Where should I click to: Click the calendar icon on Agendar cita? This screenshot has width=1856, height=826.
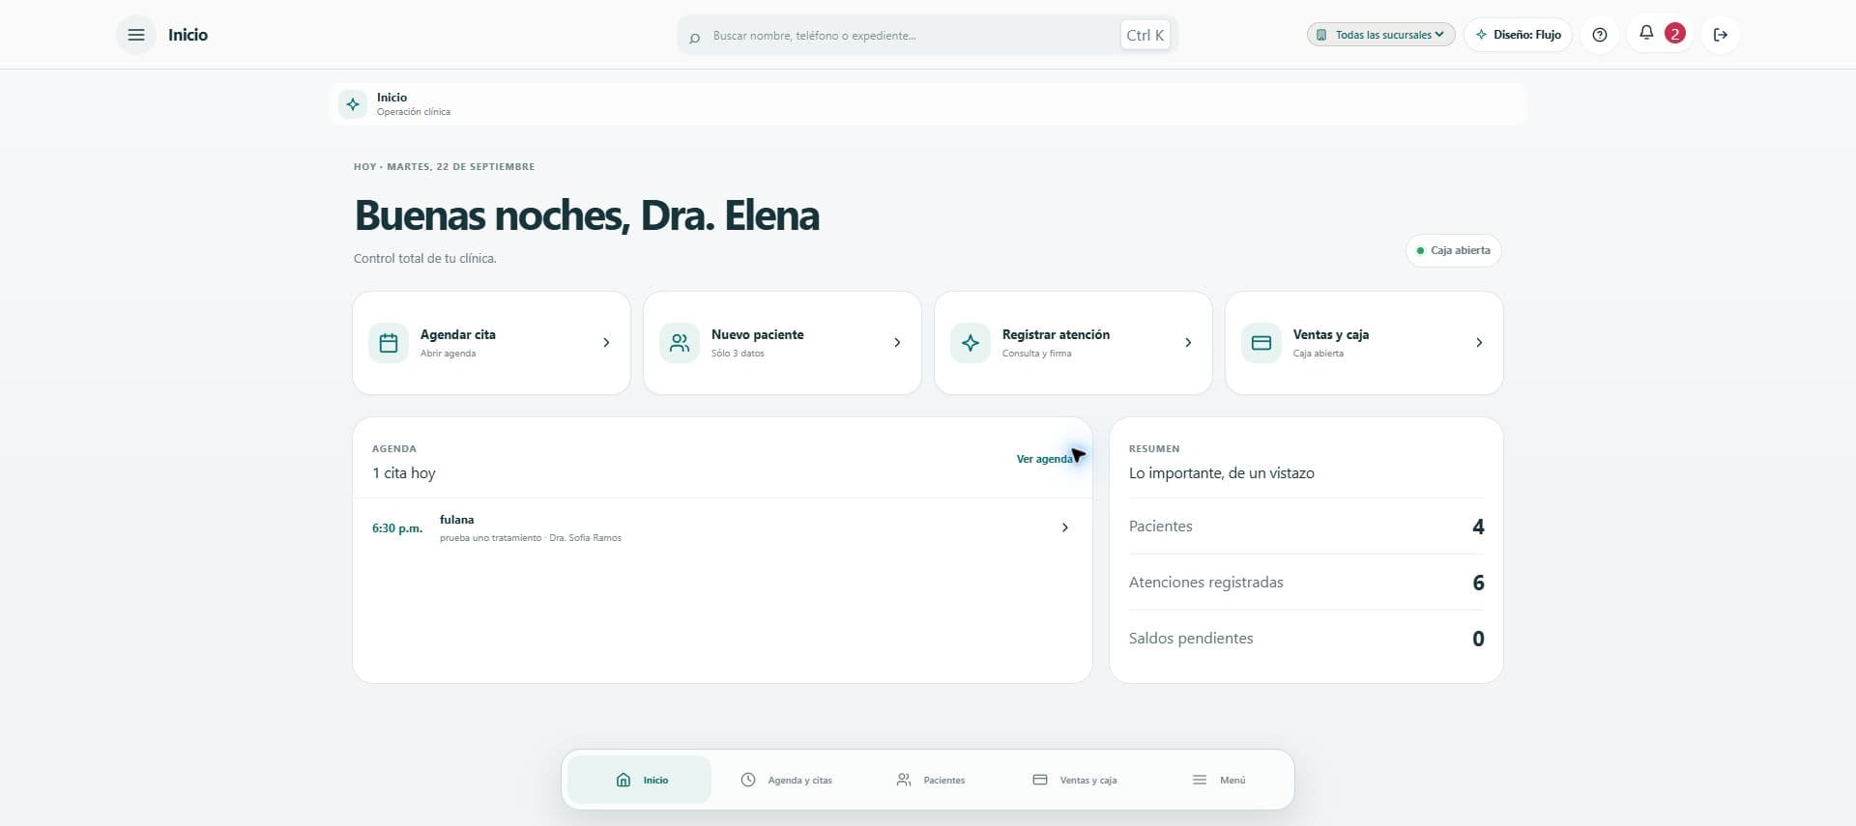[x=389, y=343]
